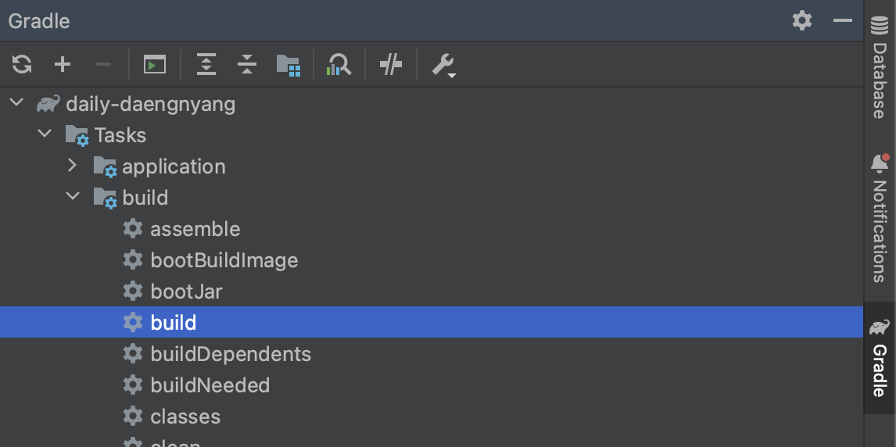
Task: Open the Execute Gradle Task icon
Action: (x=155, y=64)
